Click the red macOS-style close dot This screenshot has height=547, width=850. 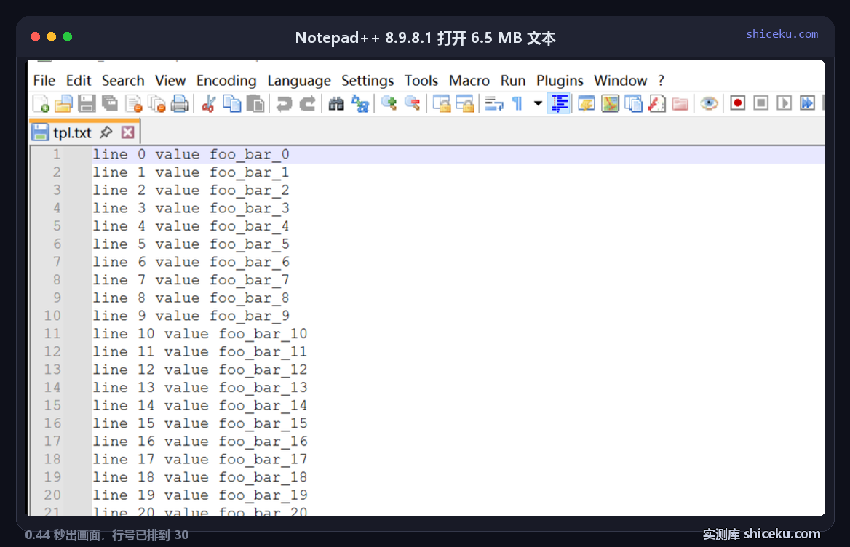coord(35,37)
